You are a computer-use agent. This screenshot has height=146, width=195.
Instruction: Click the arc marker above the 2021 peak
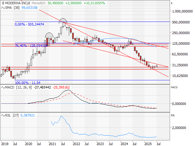[49, 35]
